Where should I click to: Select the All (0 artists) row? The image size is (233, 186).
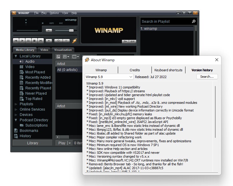click(69, 70)
